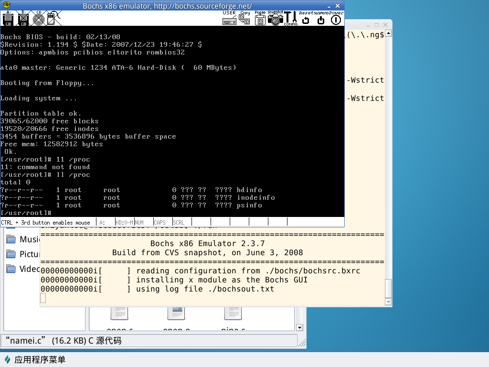
Task: Select the Music folder in sidebar
Action: coord(24,239)
